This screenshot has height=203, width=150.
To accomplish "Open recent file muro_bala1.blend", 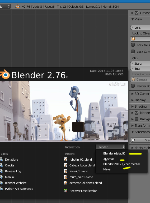I will tap(81, 177).
